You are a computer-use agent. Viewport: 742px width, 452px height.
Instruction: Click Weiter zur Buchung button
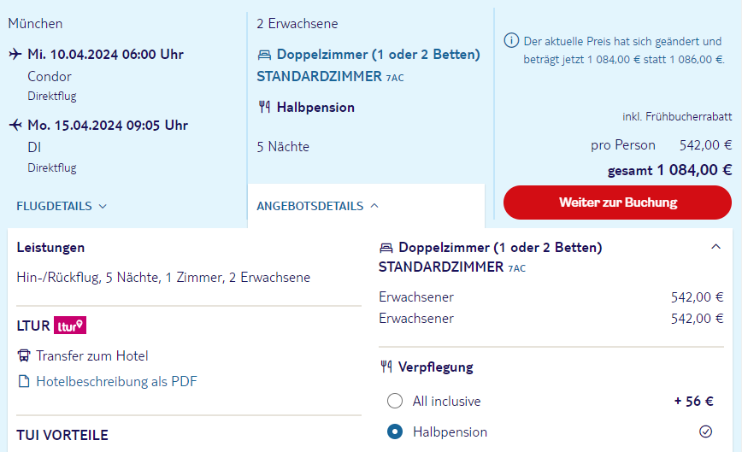coord(617,203)
